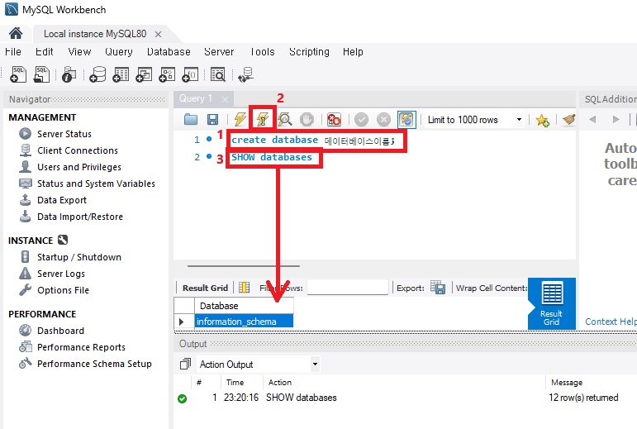
Task: Beautify the query with broom icon
Action: coord(568,119)
